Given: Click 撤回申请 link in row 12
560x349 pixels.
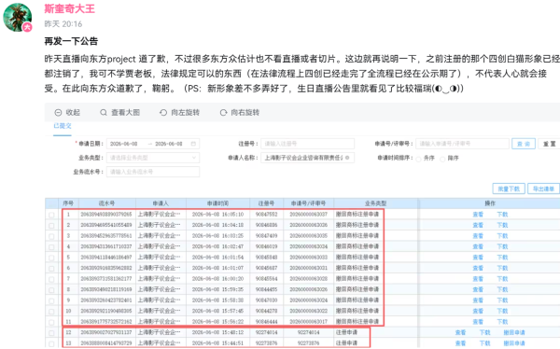Looking at the screenshot, I should 514,332.
